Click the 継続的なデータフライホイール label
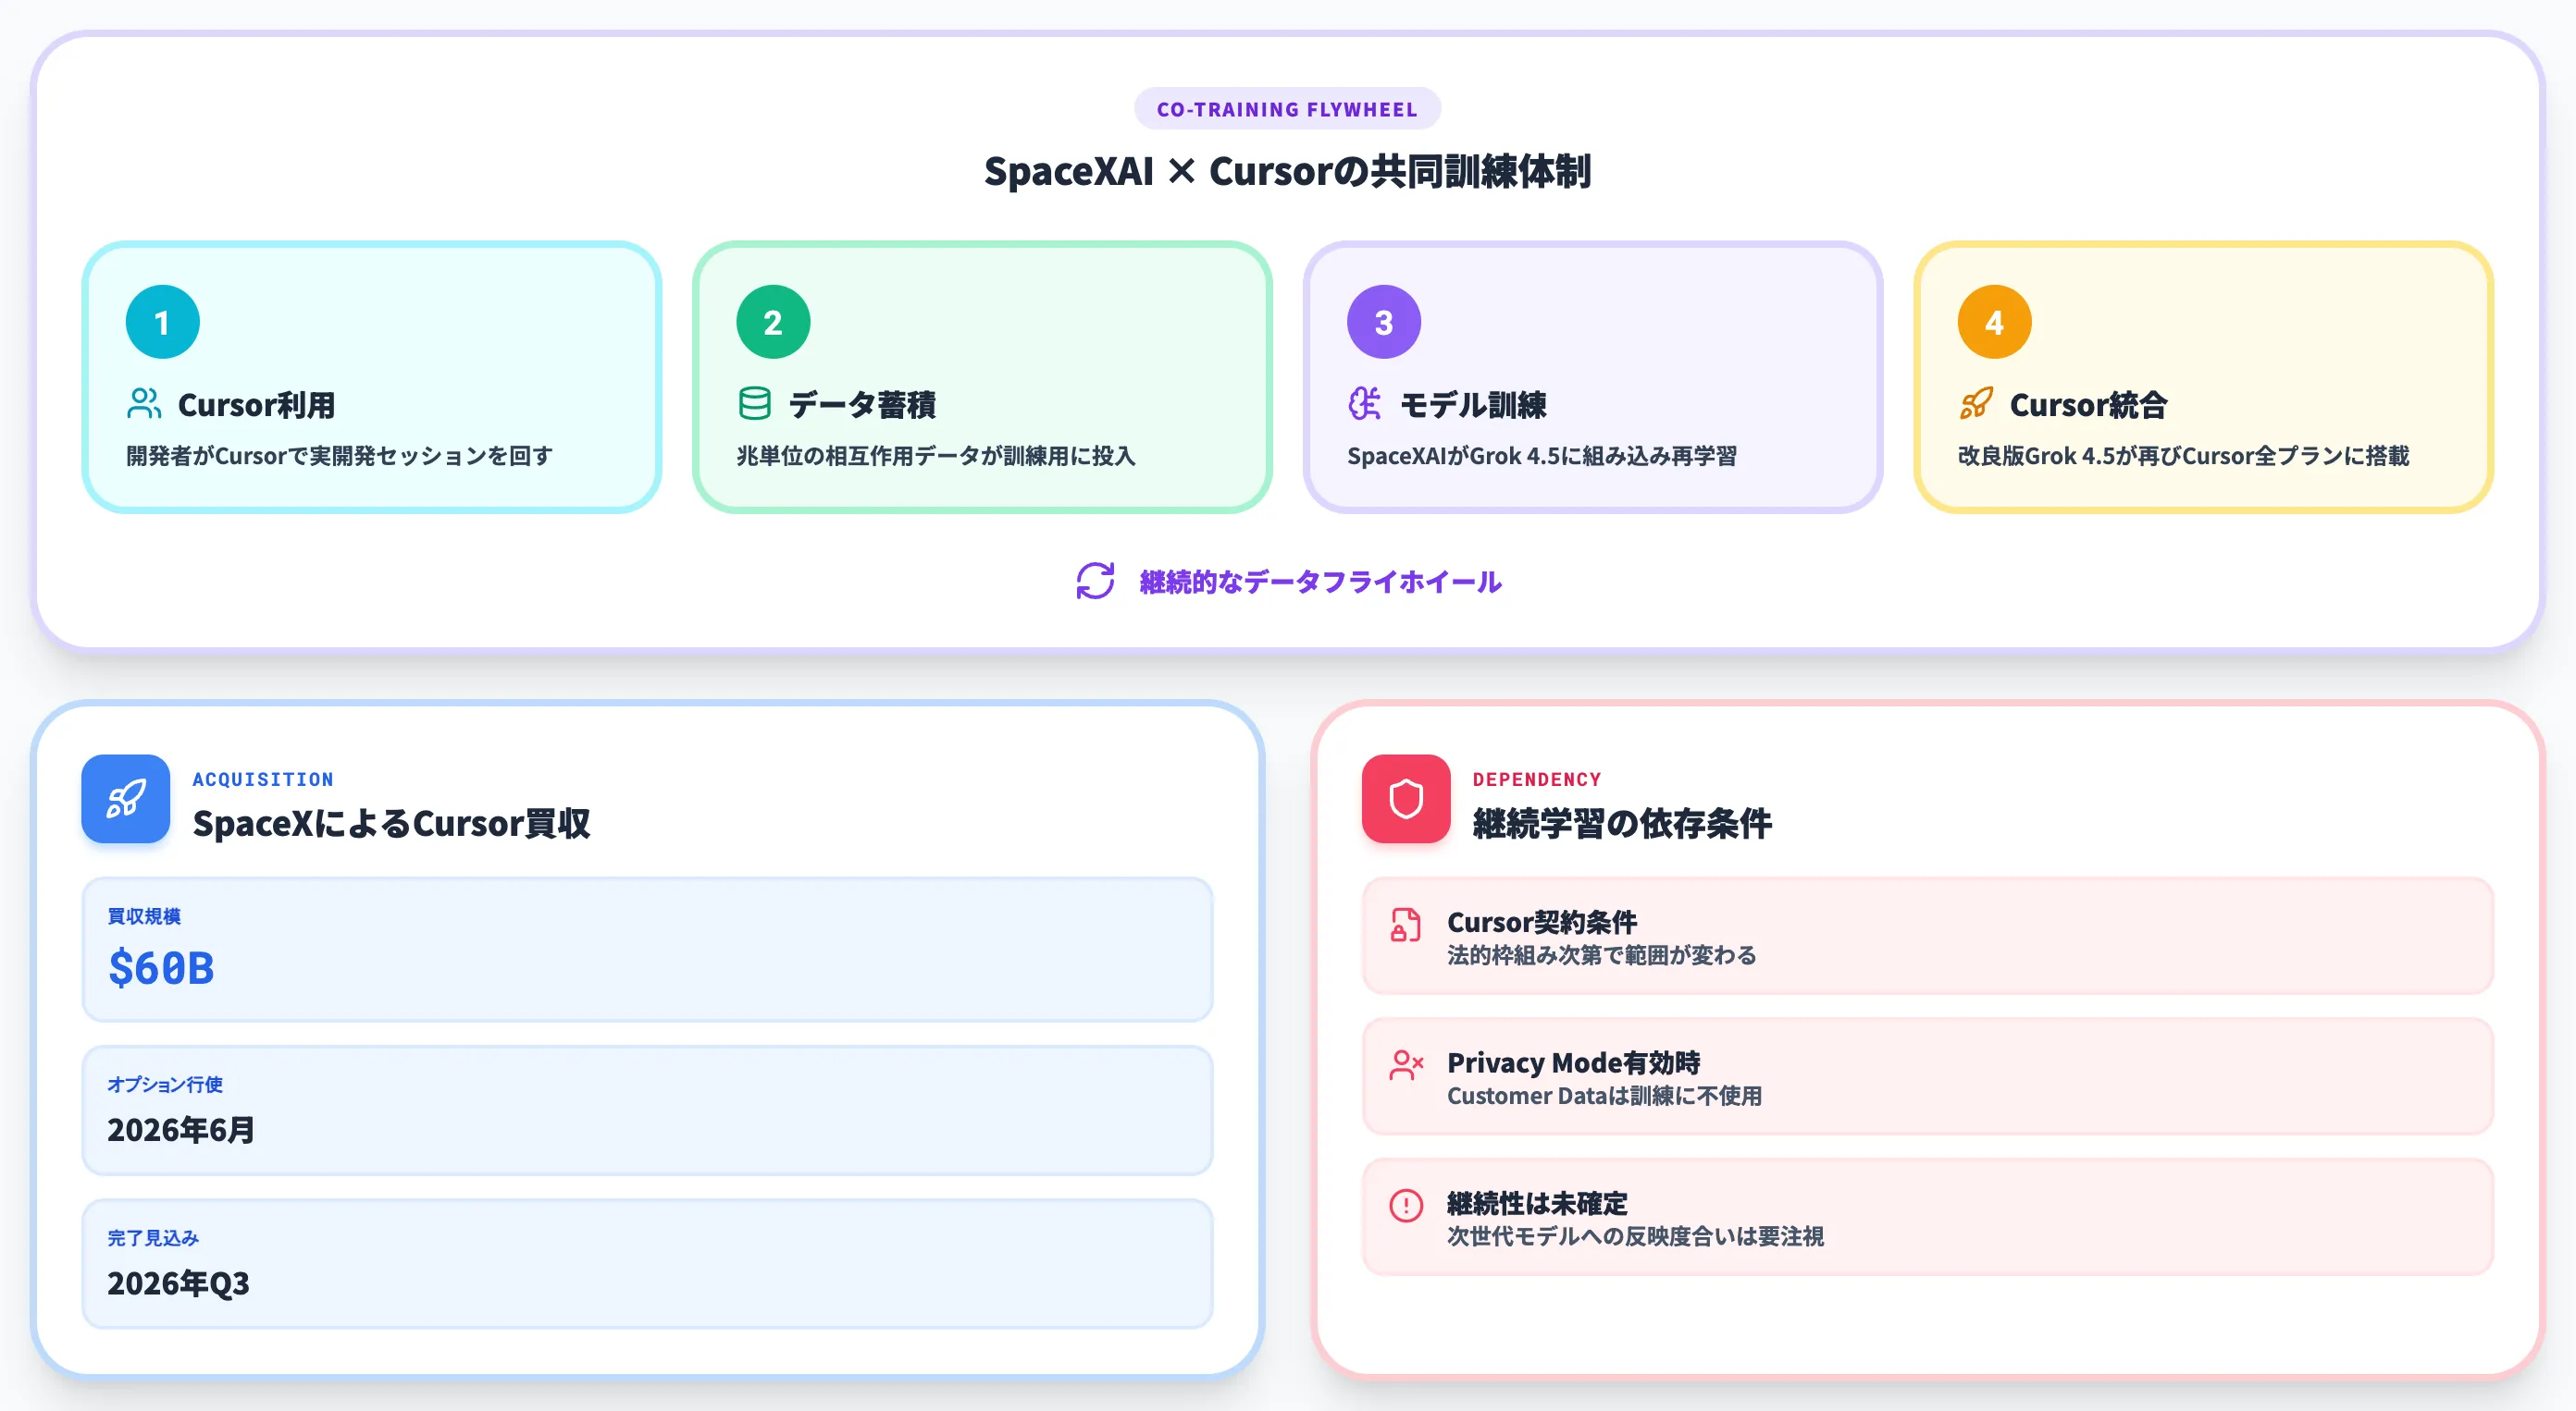 (x=1321, y=582)
